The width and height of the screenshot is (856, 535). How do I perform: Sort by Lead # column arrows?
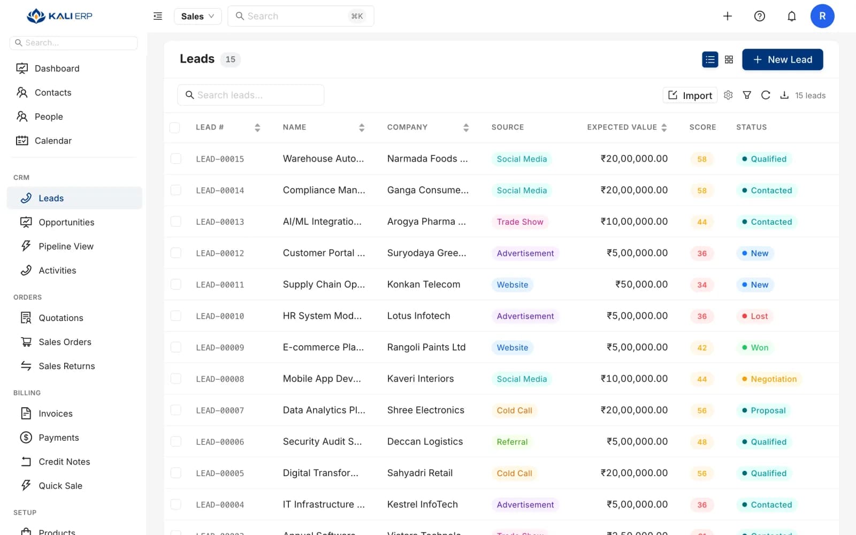[x=257, y=127]
